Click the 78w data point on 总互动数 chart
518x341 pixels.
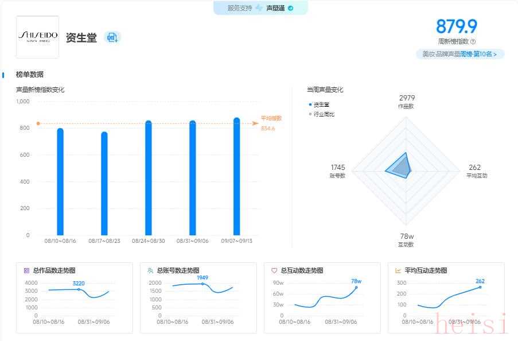click(356, 287)
